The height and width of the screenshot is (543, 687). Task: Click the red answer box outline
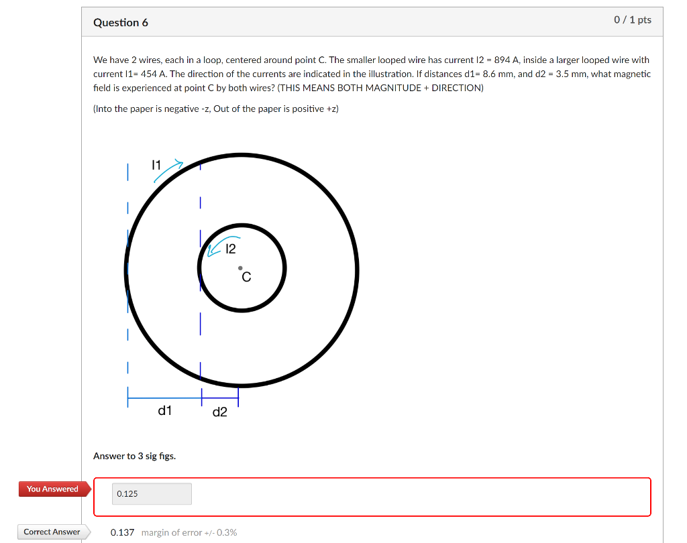tap(372, 478)
